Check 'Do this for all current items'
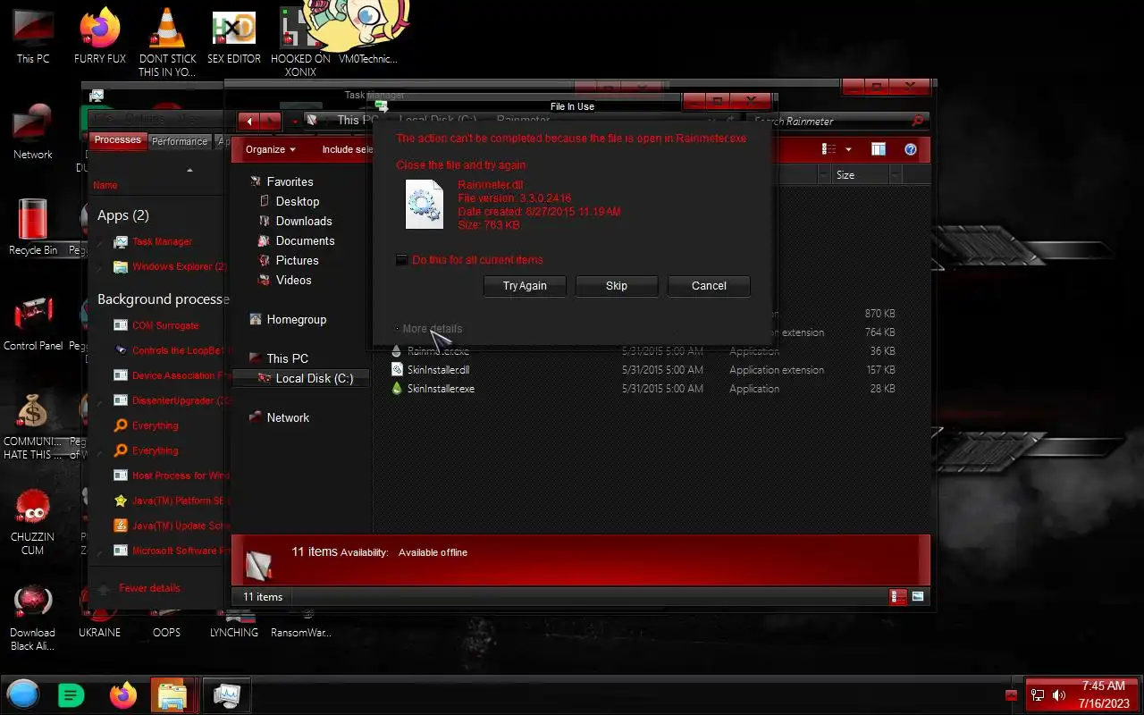The height and width of the screenshot is (715, 1144). tap(401, 260)
